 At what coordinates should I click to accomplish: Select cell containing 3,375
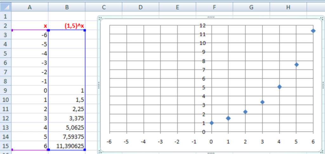67,118
